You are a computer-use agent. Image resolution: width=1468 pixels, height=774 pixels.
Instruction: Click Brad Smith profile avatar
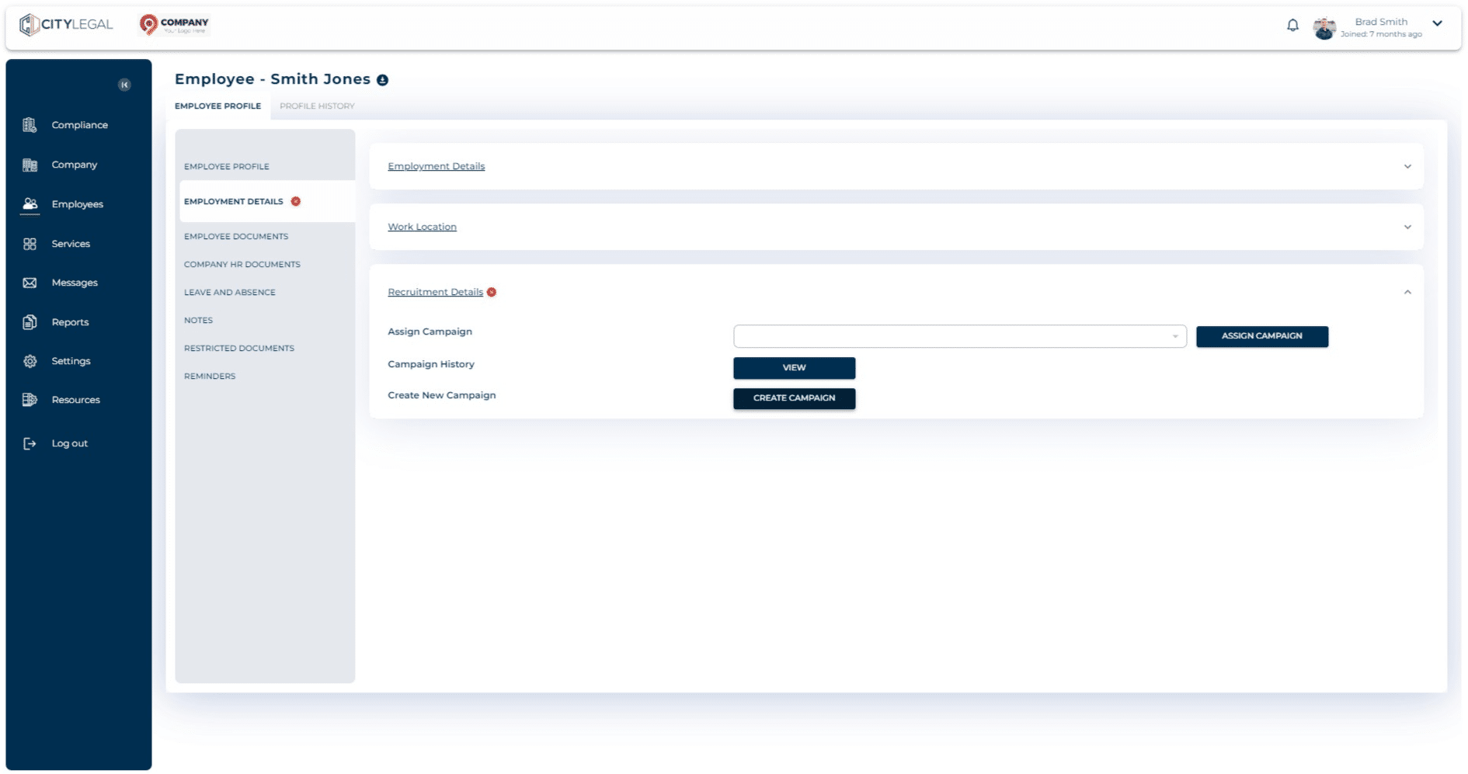(x=1324, y=28)
